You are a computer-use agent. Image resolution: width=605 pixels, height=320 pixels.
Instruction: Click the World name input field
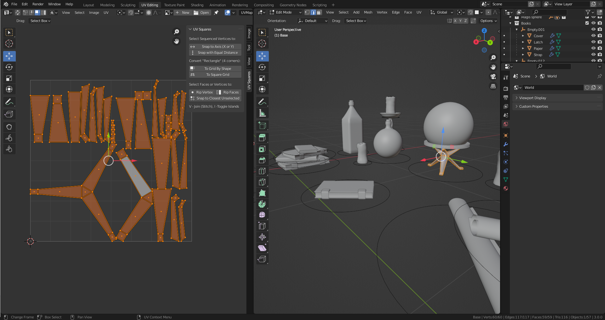553,88
